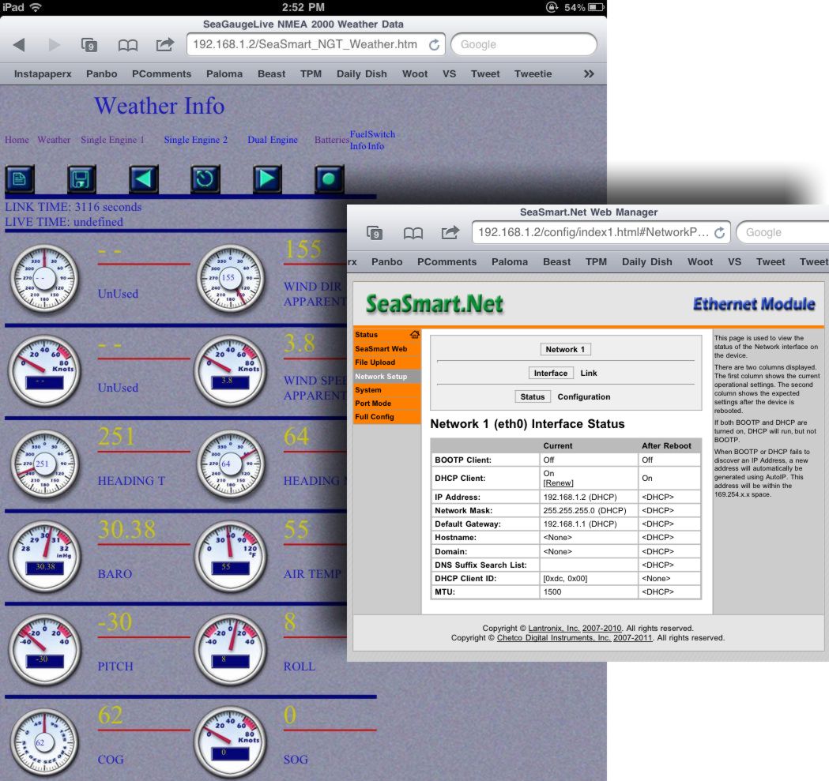Focus the Weather window URL address field

(315, 44)
